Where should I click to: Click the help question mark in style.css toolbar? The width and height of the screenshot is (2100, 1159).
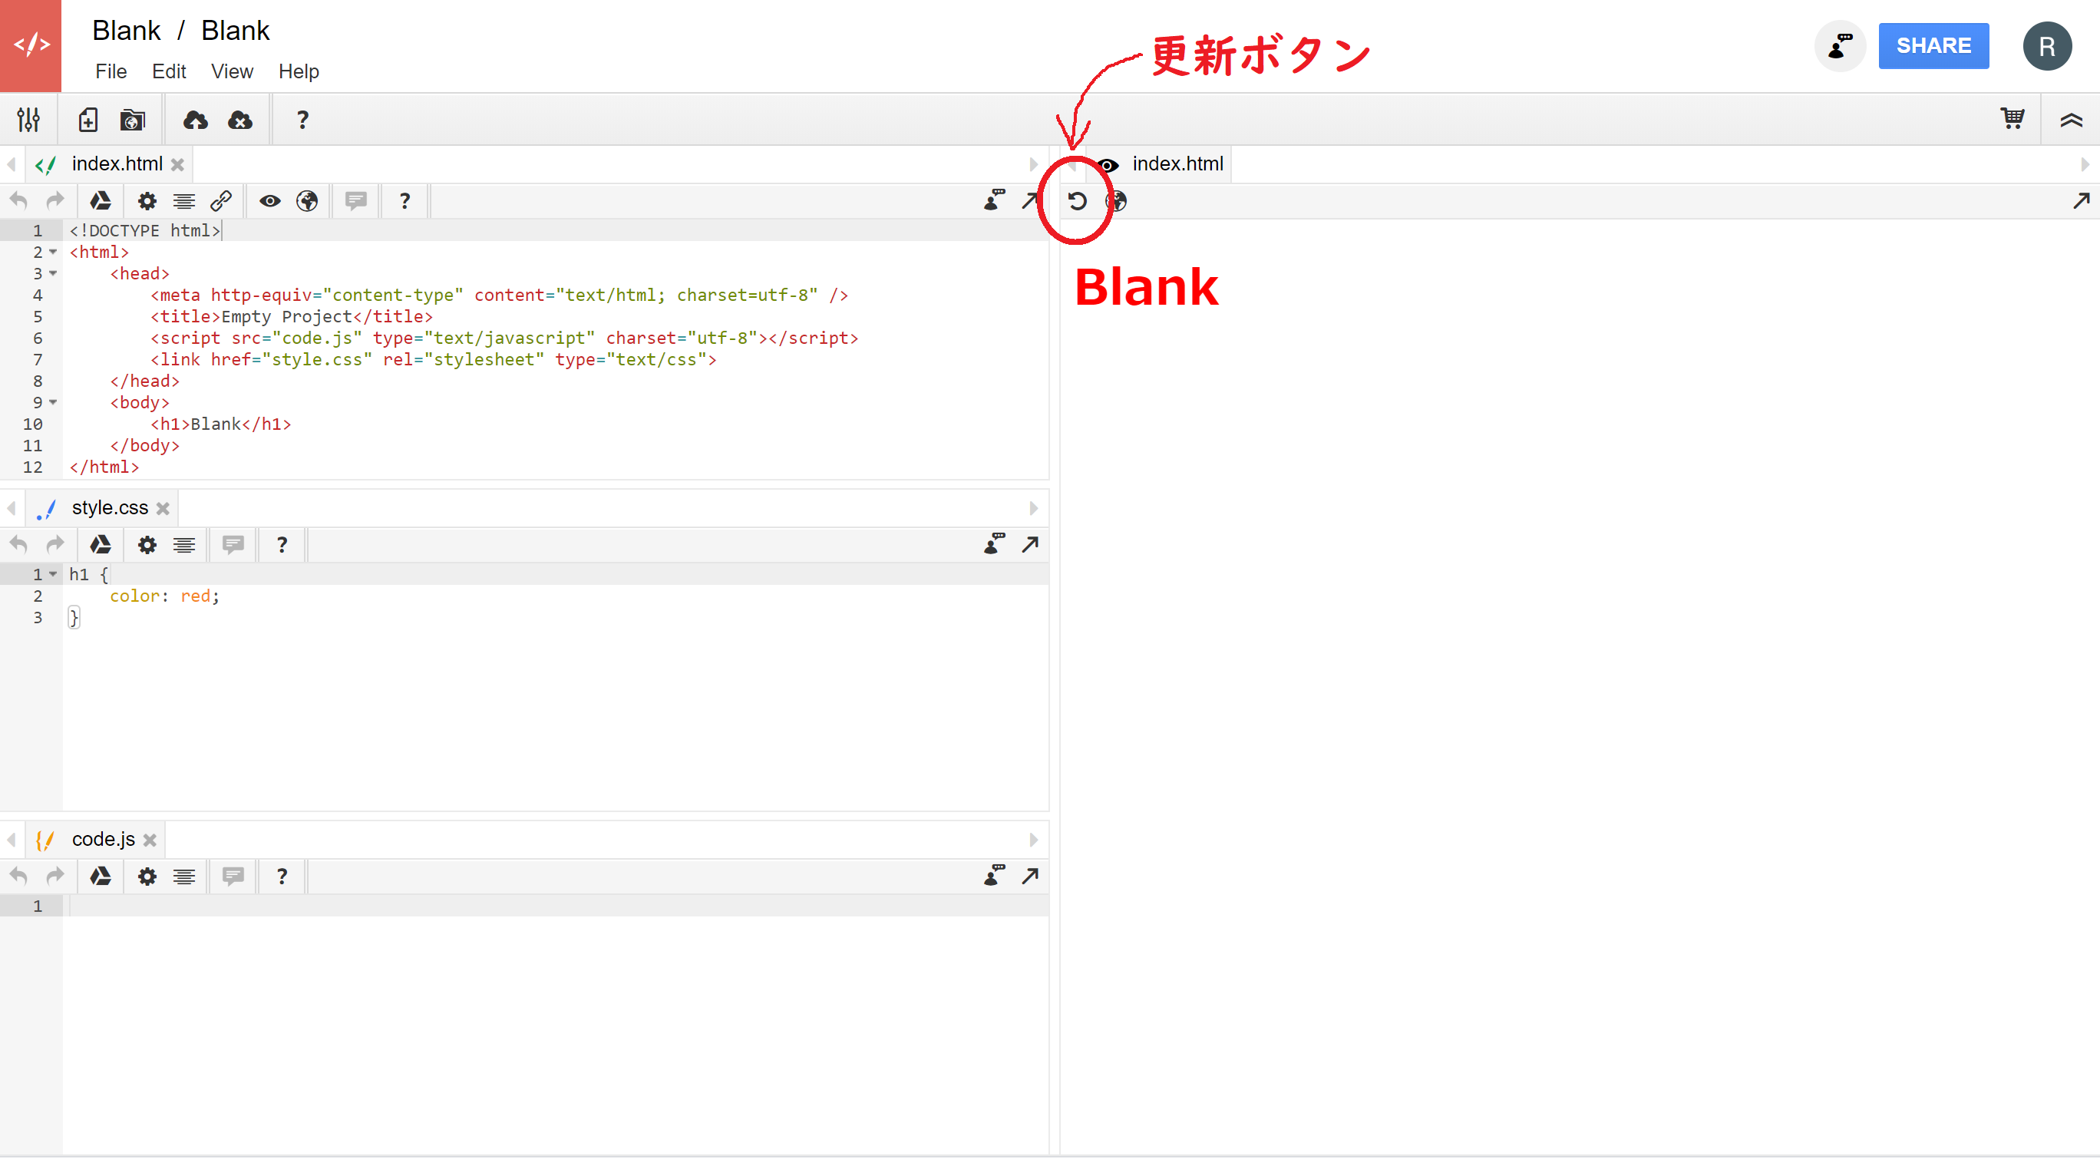coord(282,545)
